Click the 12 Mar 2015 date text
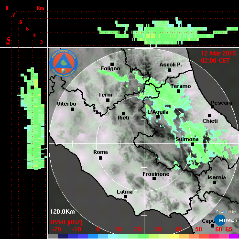Image resolution: width=239 pixels, height=239 pixels. pos(218,54)
